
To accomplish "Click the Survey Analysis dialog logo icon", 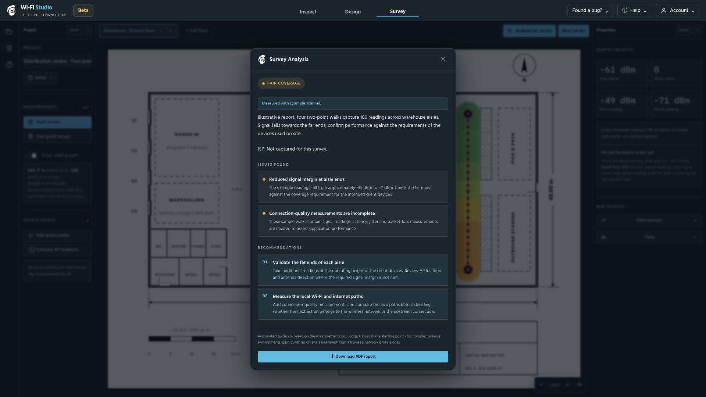I will pos(262,60).
